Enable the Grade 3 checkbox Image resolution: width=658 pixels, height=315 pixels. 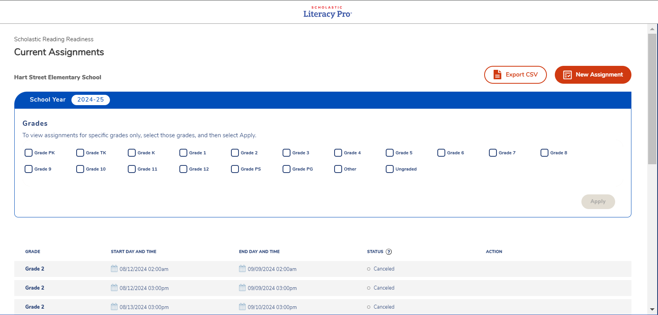coord(287,153)
